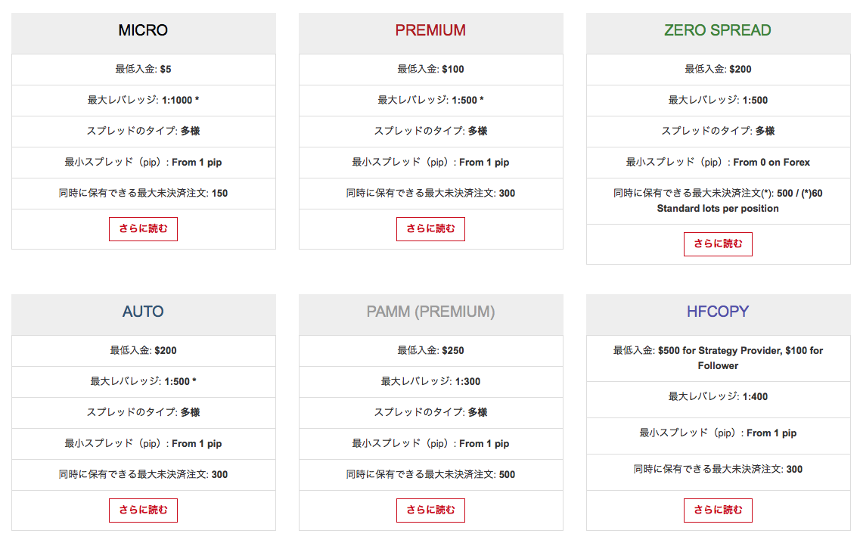Open さらに読む for PAMM (PREMIUM) account
This screenshot has height=543, width=860.
pyautogui.click(x=430, y=510)
